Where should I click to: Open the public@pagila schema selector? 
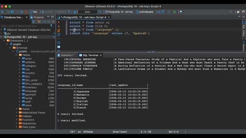(145, 12)
